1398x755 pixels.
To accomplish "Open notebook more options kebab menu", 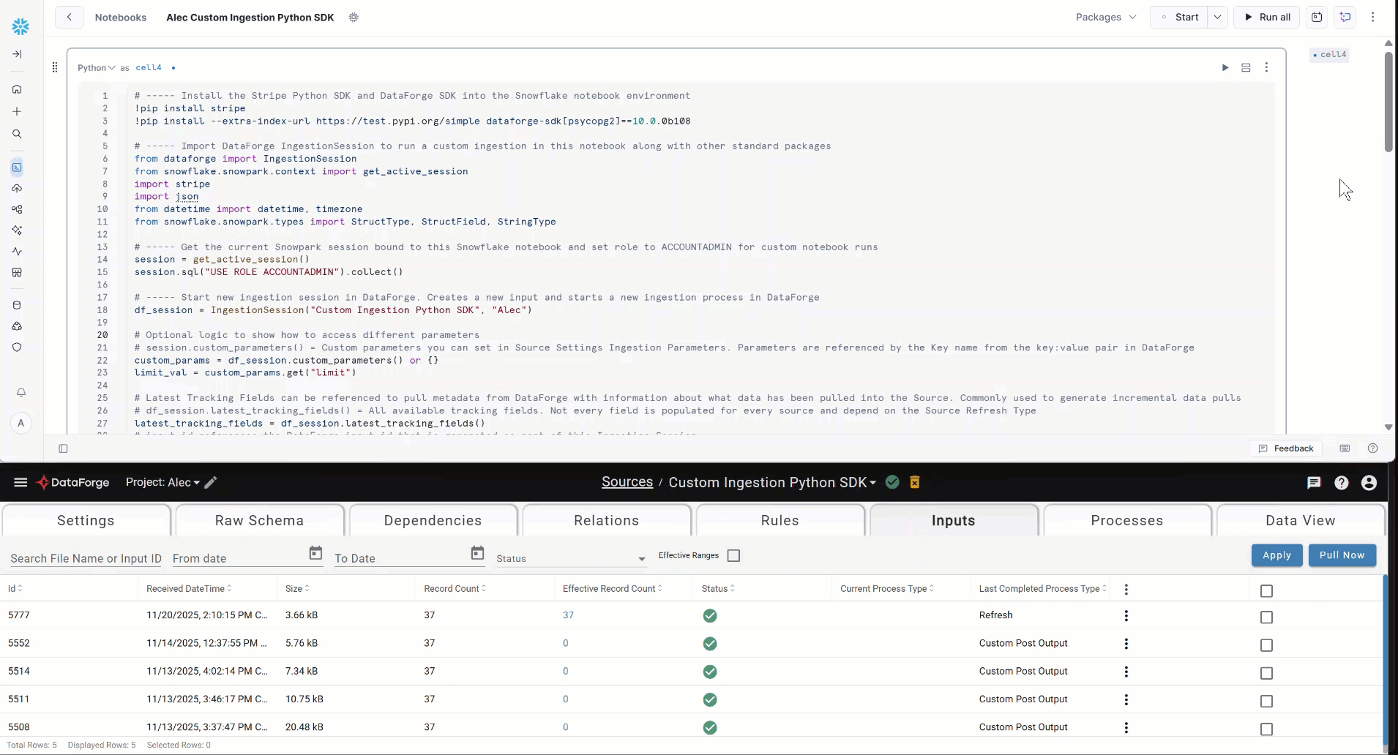I will 1373,17.
